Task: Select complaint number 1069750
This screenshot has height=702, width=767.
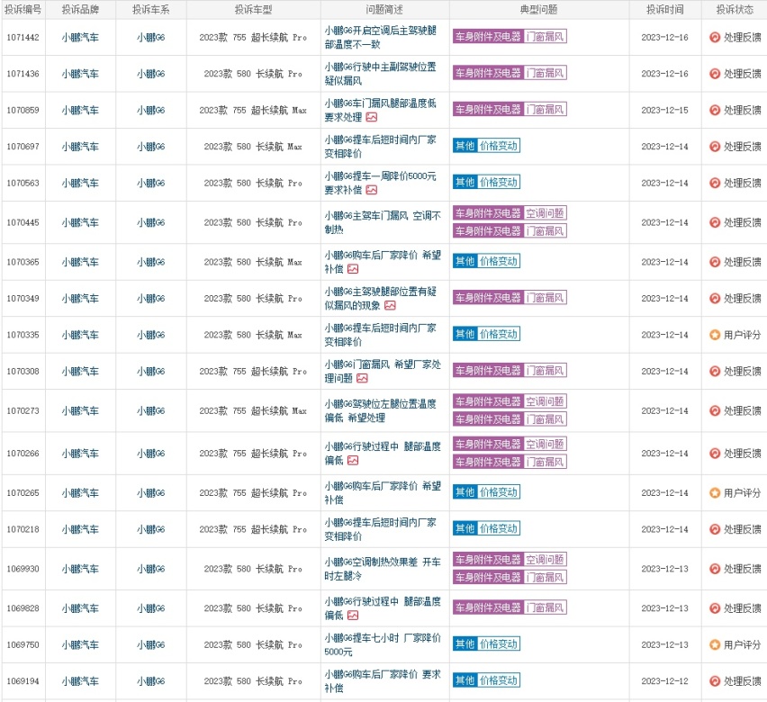Action: point(23,644)
